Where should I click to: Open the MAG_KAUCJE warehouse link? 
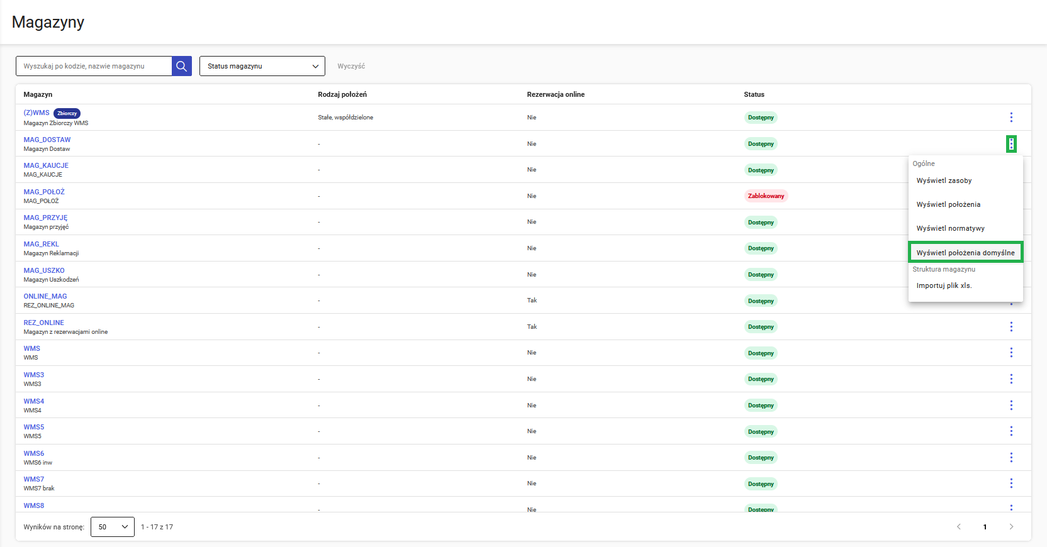click(x=46, y=165)
